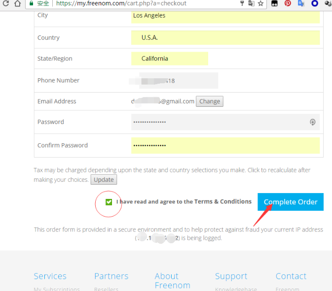Reload the page with the refresh icon
332x291 pixels.
tap(6, 3)
